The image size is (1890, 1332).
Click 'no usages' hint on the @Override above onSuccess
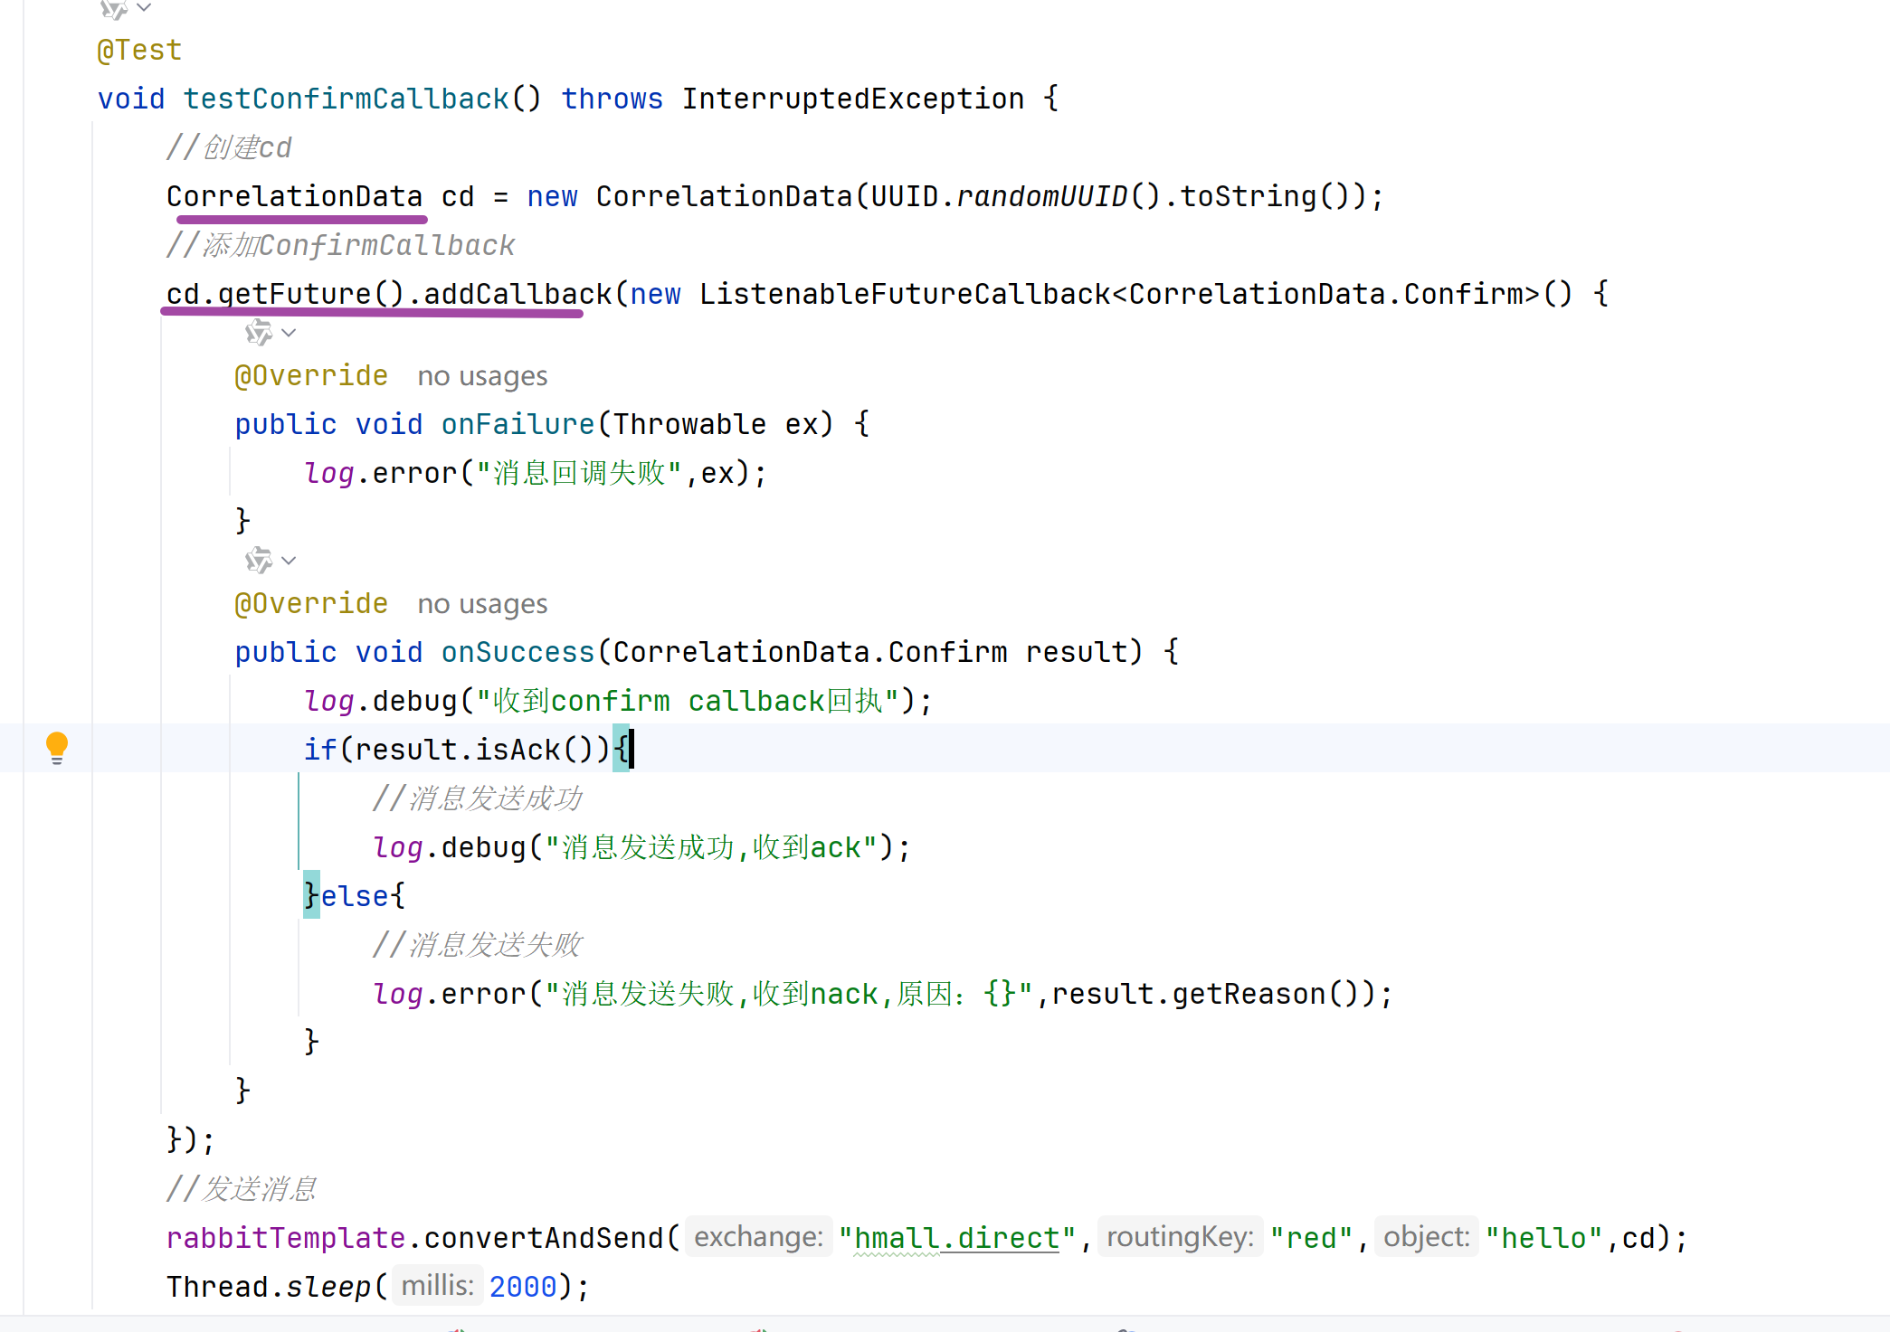[x=482, y=604]
